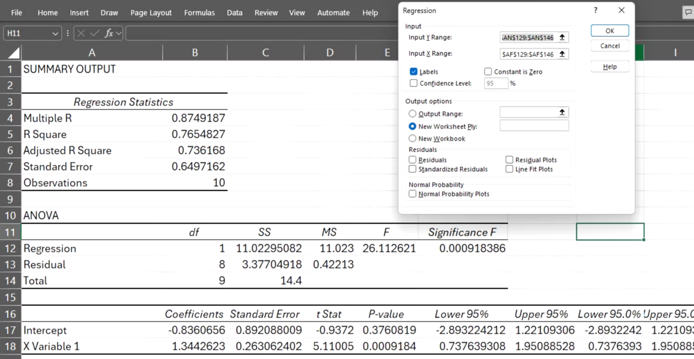
Task: Select the column B header
Action: tap(195, 53)
